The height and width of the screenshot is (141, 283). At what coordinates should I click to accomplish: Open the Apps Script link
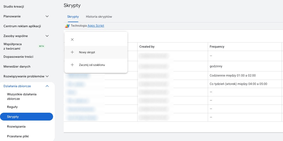pyautogui.click(x=96, y=26)
